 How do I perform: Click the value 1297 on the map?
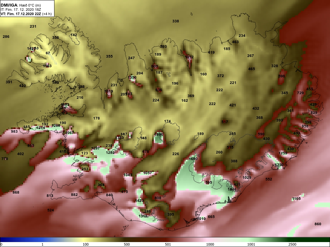(x=95, y=148)
